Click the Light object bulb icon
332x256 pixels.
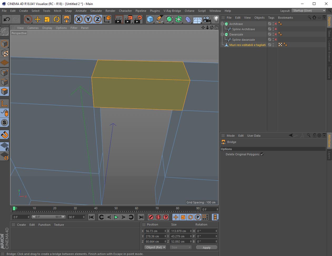(x=216, y=19)
